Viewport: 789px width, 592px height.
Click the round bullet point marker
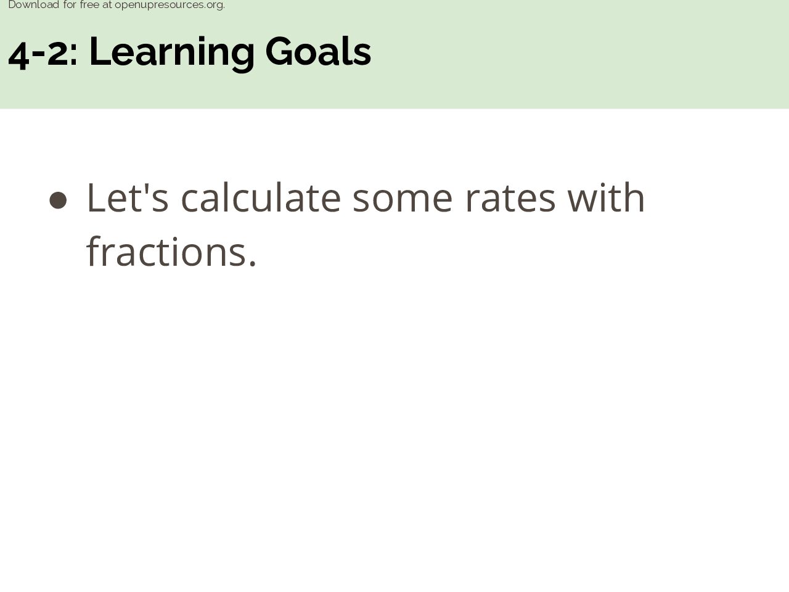(x=58, y=200)
